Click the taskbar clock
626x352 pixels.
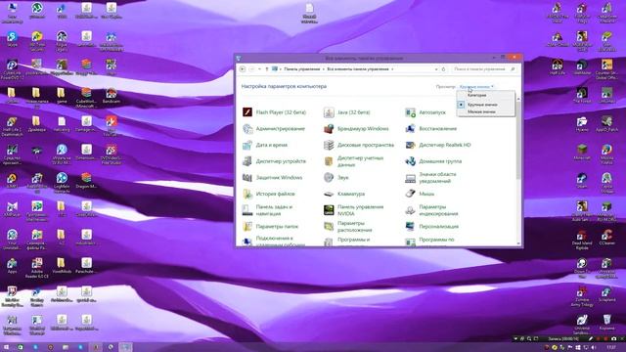[611, 348]
